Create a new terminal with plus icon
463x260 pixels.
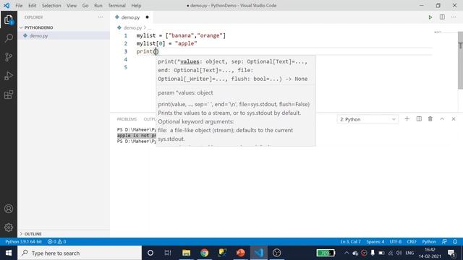(407, 118)
